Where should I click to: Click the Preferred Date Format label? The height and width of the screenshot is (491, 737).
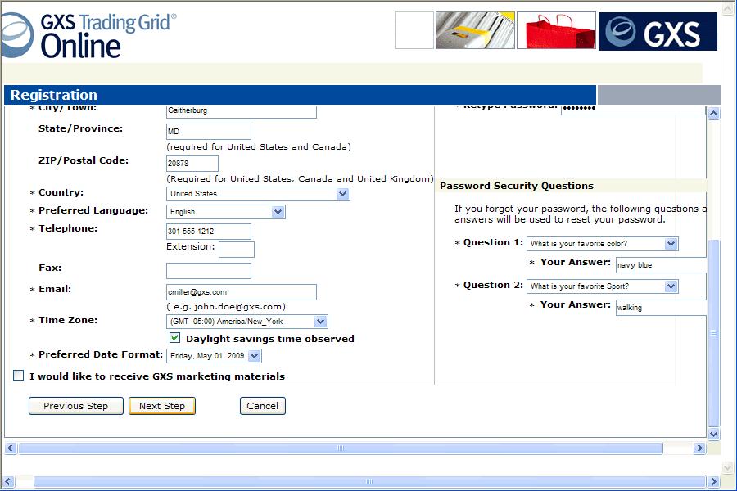[x=101, y=354]
